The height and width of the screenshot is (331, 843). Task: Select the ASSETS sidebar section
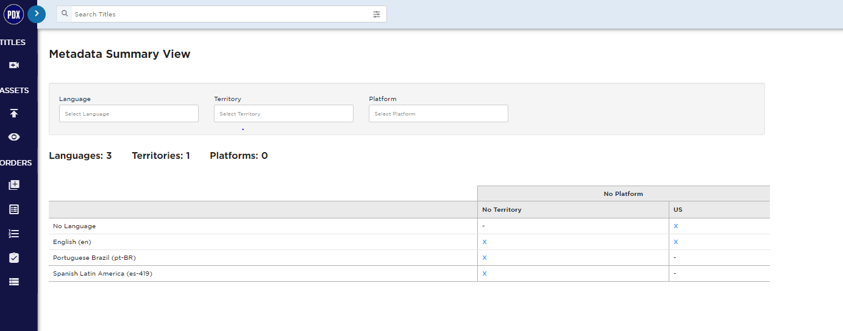tap(15, 90)
